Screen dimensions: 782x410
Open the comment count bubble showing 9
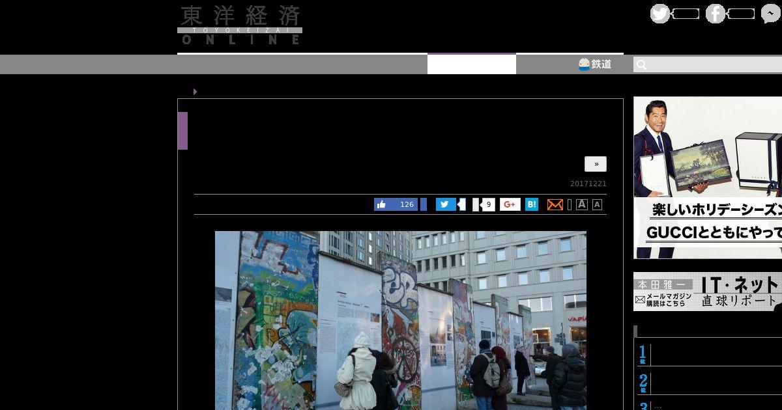click(x=487, y=204)
